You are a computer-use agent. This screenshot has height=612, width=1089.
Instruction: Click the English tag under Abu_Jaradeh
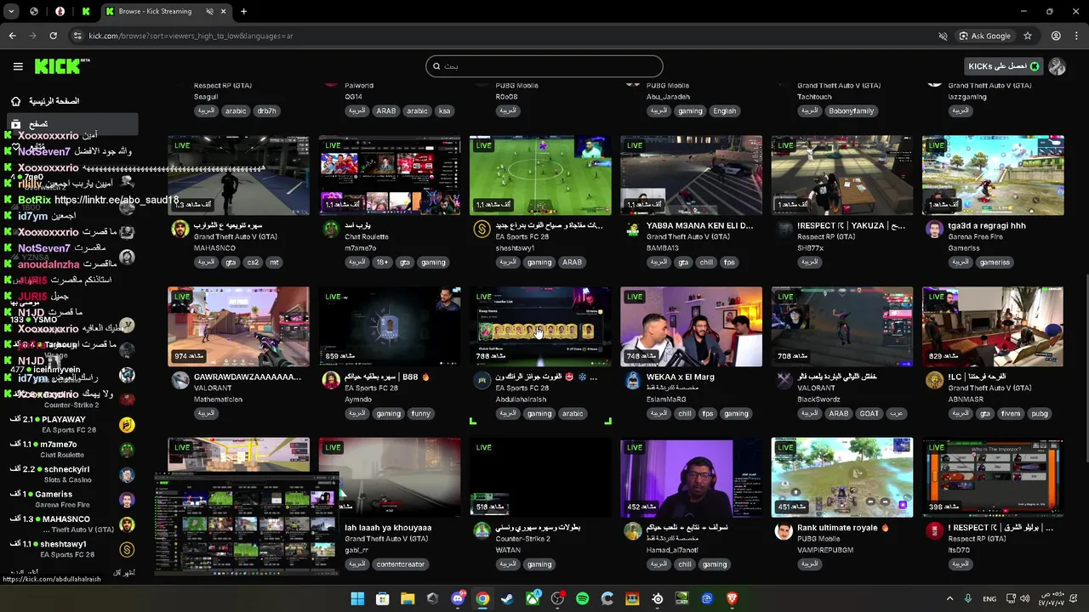click(x=725, y=110)
